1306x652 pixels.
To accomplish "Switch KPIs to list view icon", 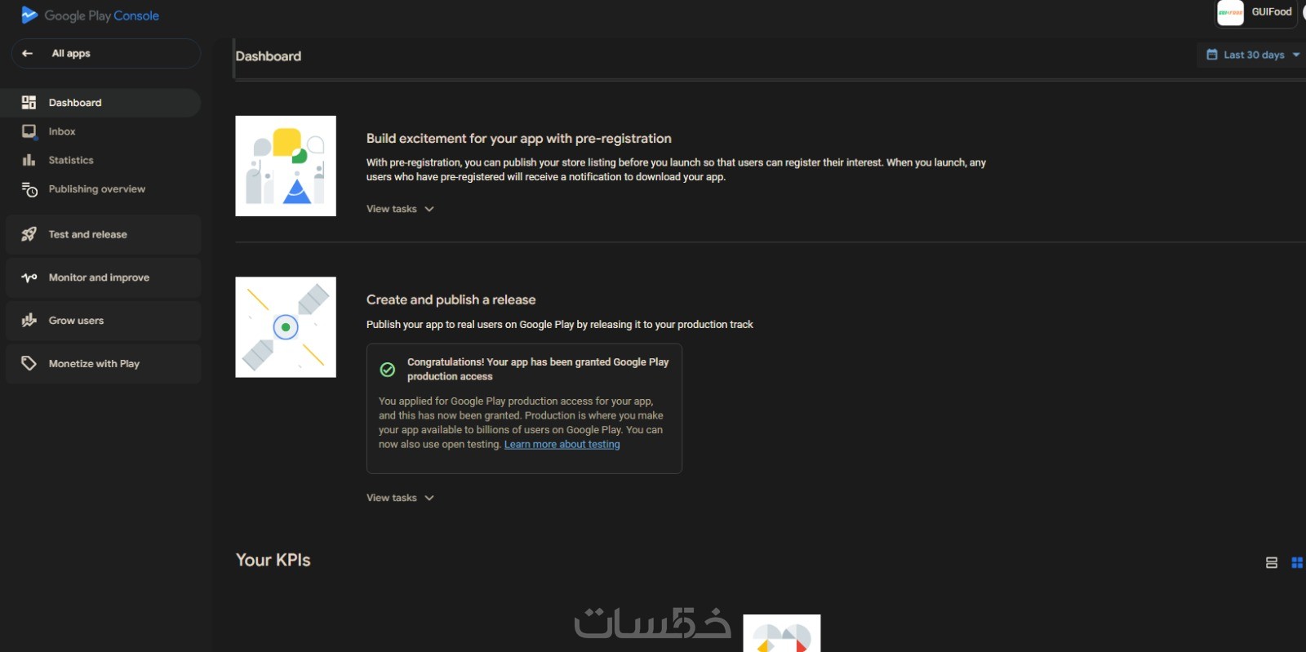I will [1272, 562].
